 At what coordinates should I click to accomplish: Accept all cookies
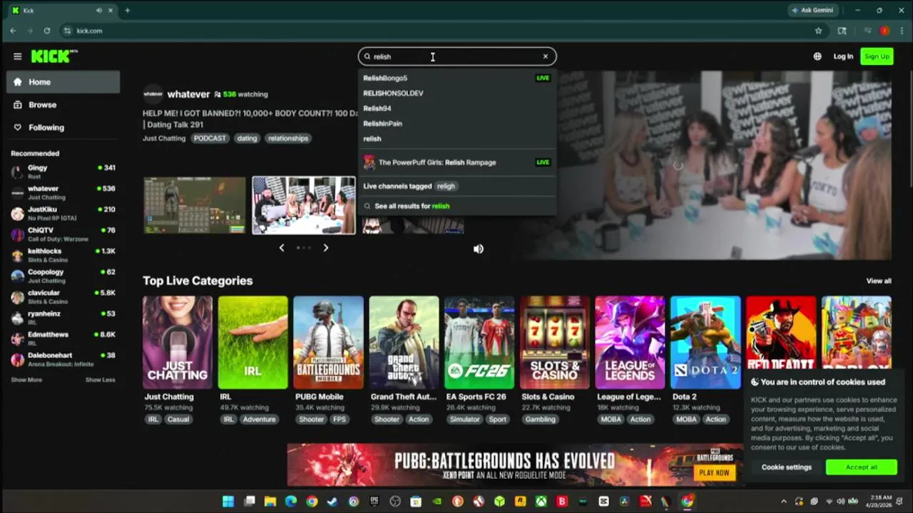[x=862, y=467]
